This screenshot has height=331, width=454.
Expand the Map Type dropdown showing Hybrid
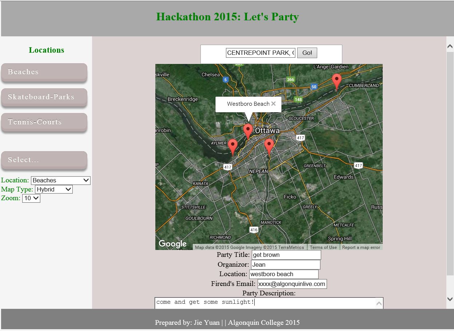(54, 189)
